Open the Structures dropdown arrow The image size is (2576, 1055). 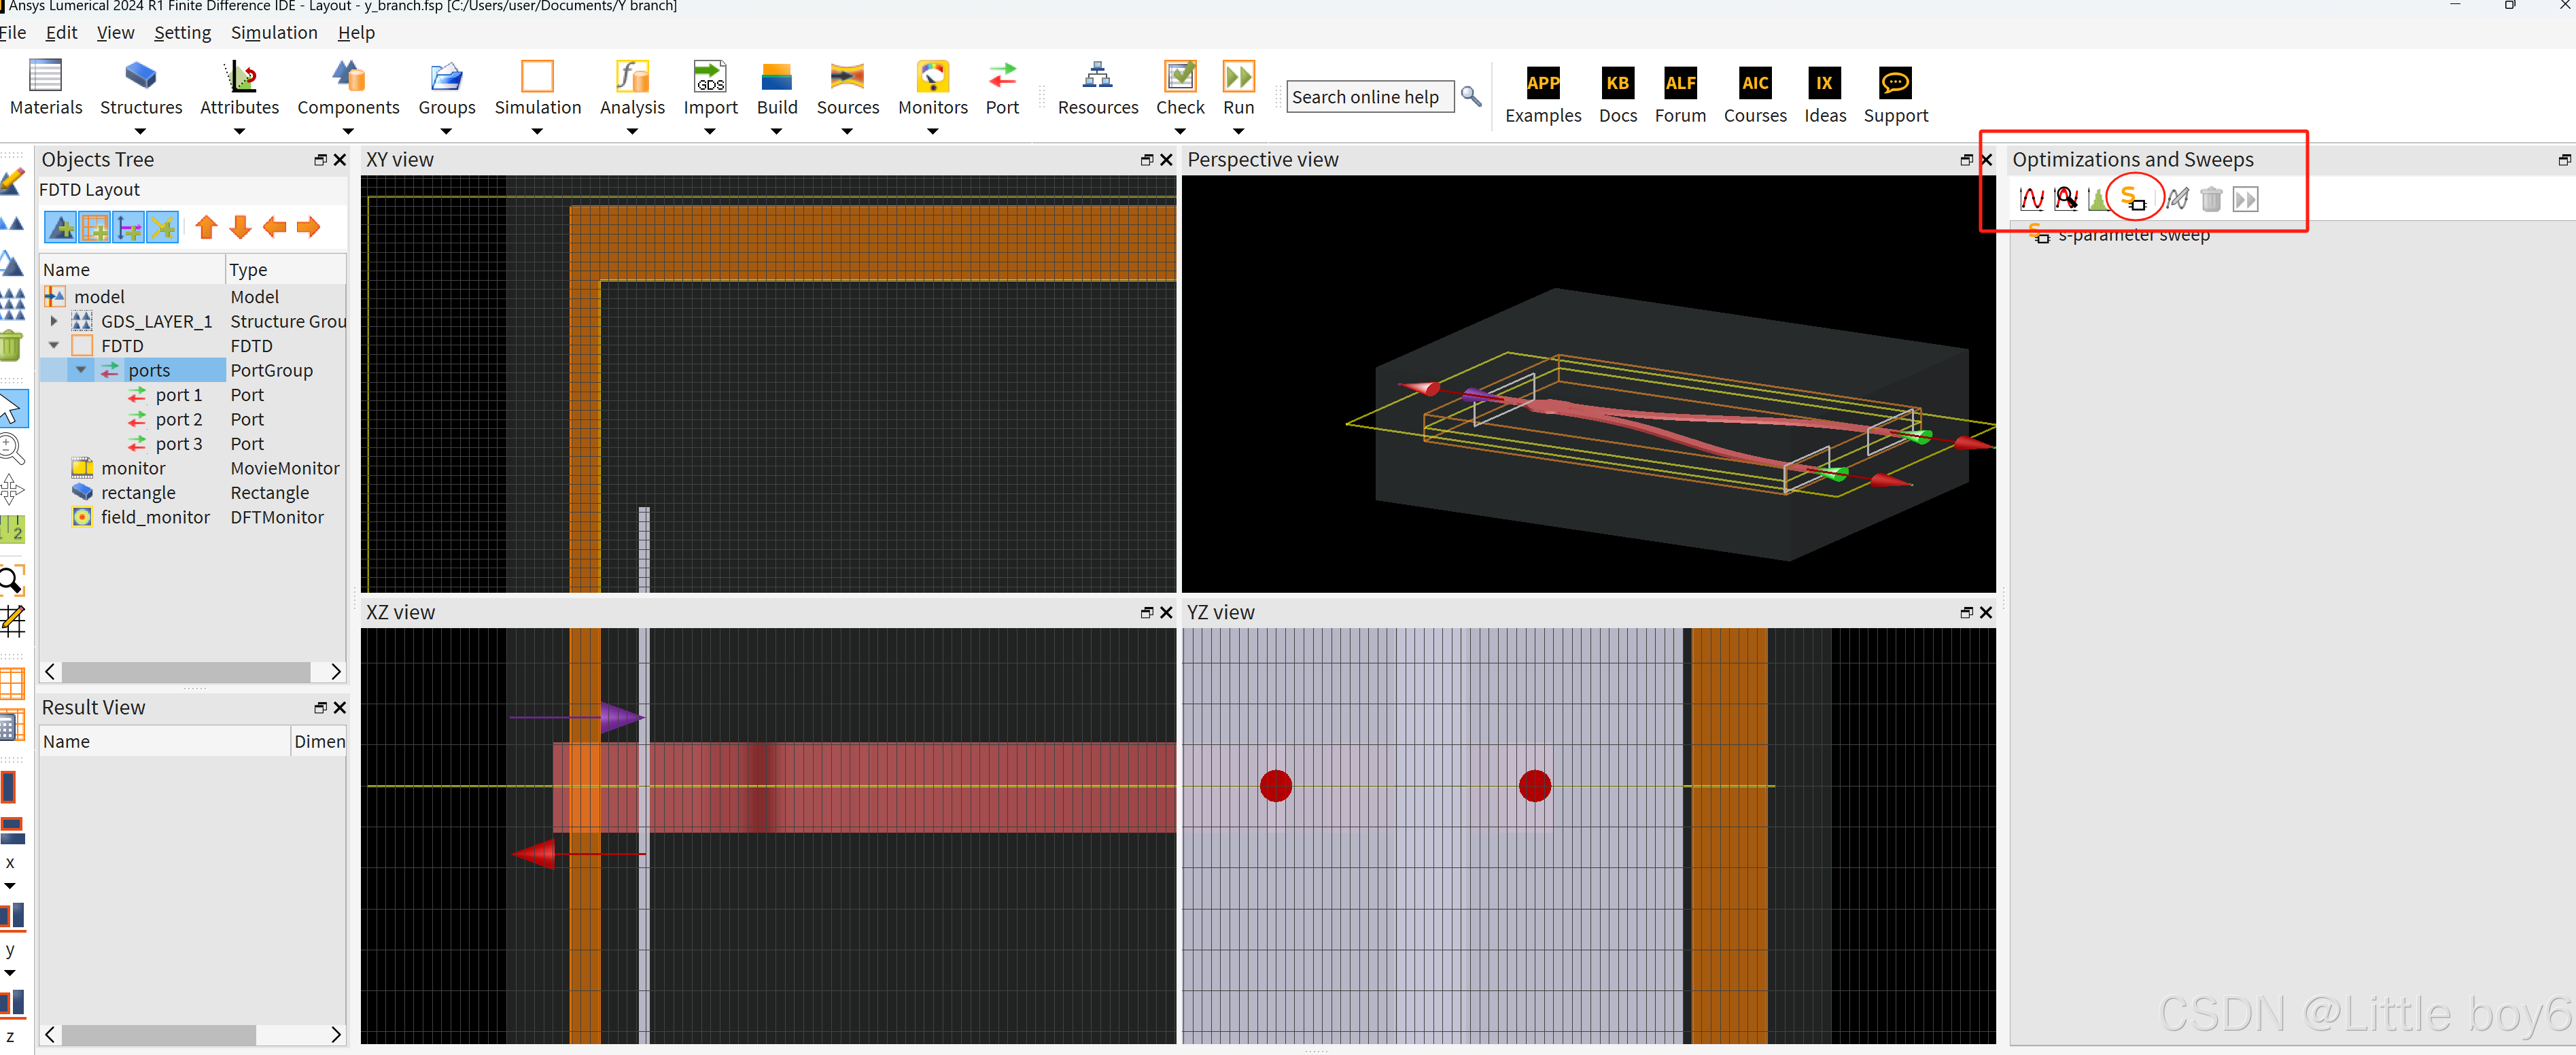point(140,131)
